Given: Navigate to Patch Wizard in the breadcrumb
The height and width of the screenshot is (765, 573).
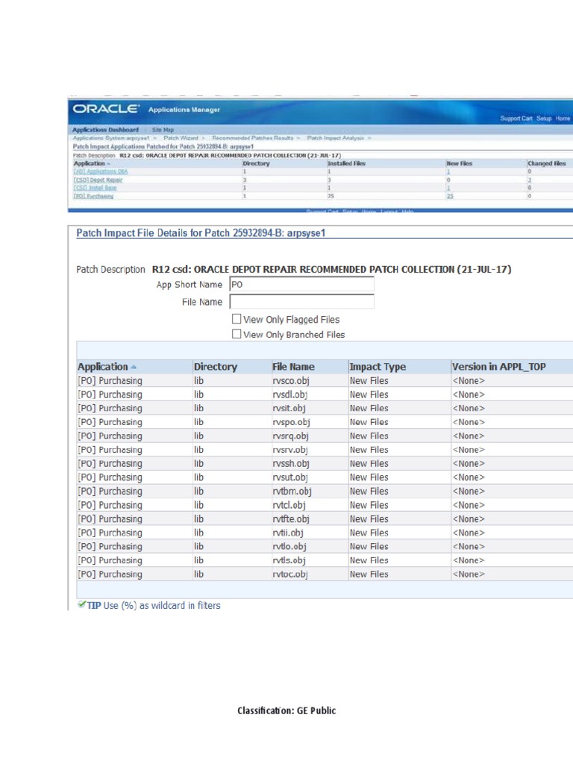Looking at the screenshot, I should (x=180, y=138).
